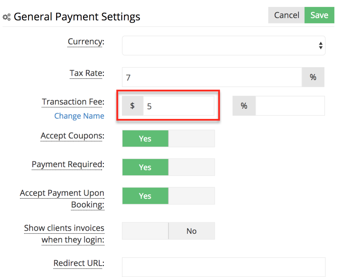Click the percent prefix on the fee percentage field
Screen dimensions: 341x277
pos(244,106)
